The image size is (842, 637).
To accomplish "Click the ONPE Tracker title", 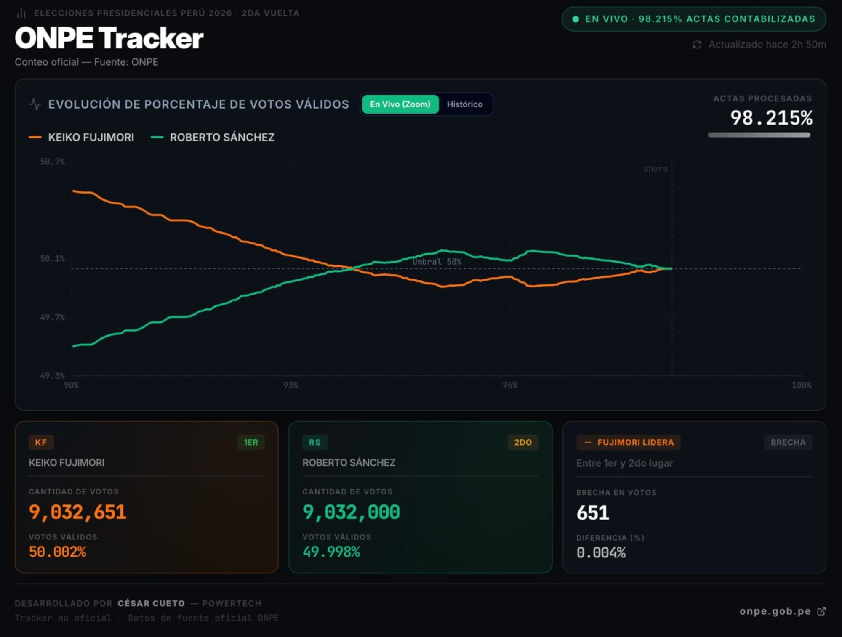I will [109, 38].
